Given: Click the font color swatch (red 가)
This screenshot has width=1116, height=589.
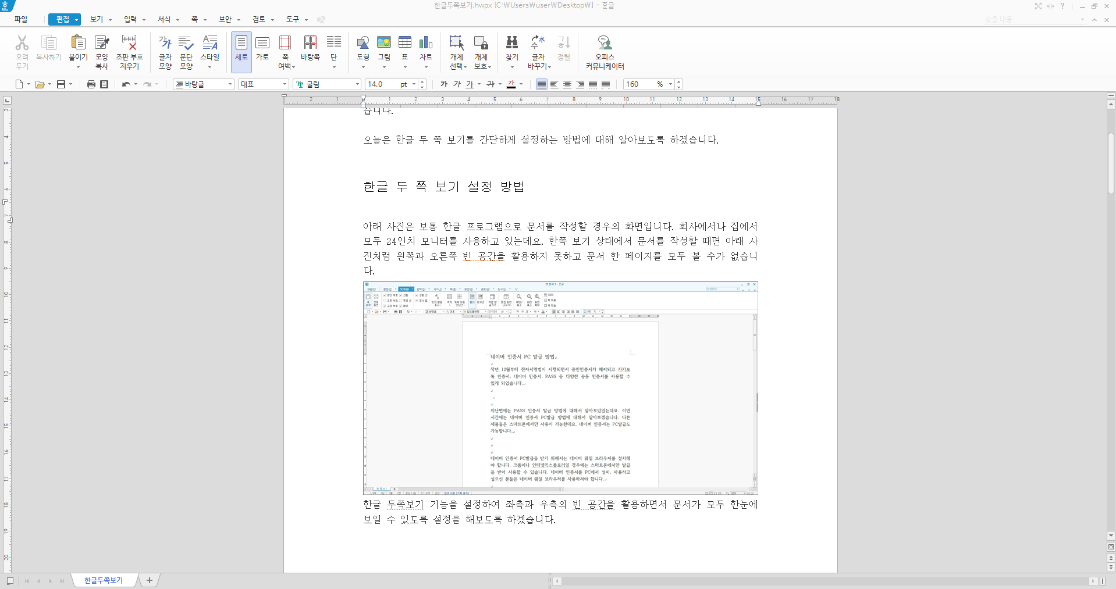Looking at the screenshot, I should [511, 84].
